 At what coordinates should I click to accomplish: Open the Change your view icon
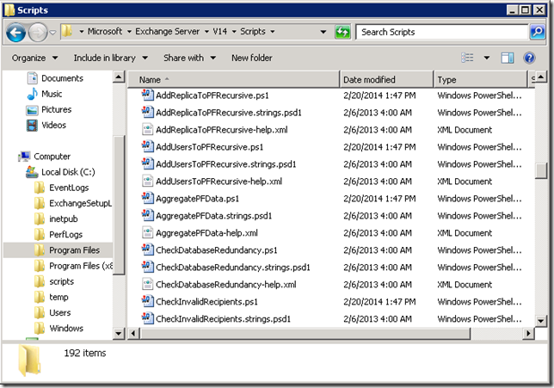pos(467,58)
